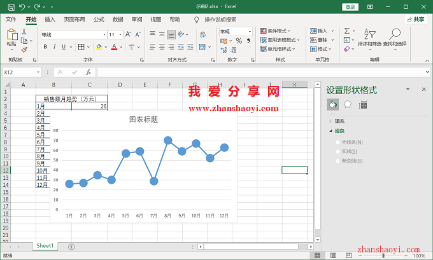
Task: Click the 登录 sign-in button
Action: tap(350, 7)
